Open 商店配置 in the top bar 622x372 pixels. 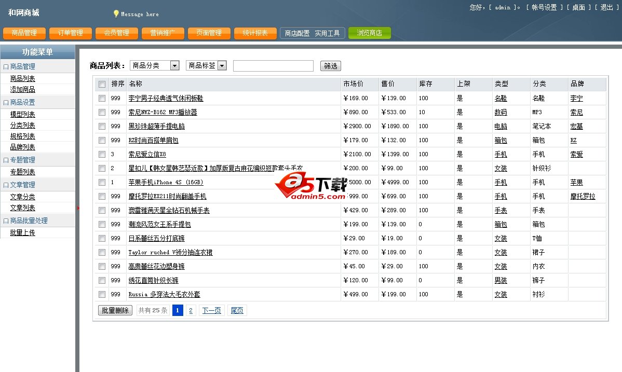click(297, 33)
